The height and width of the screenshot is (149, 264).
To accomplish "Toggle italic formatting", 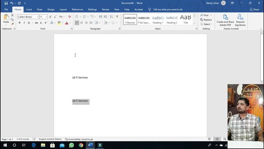I will pyautogui.click(x=24, y=23).
